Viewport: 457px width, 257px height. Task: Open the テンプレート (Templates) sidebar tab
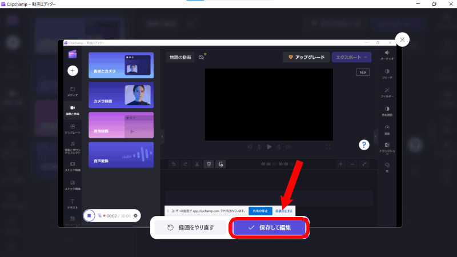click(73, 129)
